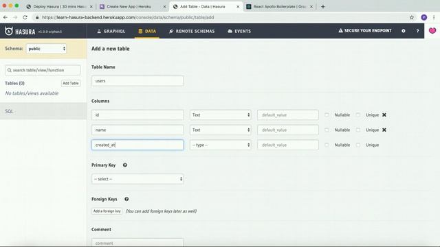Screen dimensions: 440x247
Task: Click Secure Your Endpoint link
Action: tap(365, 30)
